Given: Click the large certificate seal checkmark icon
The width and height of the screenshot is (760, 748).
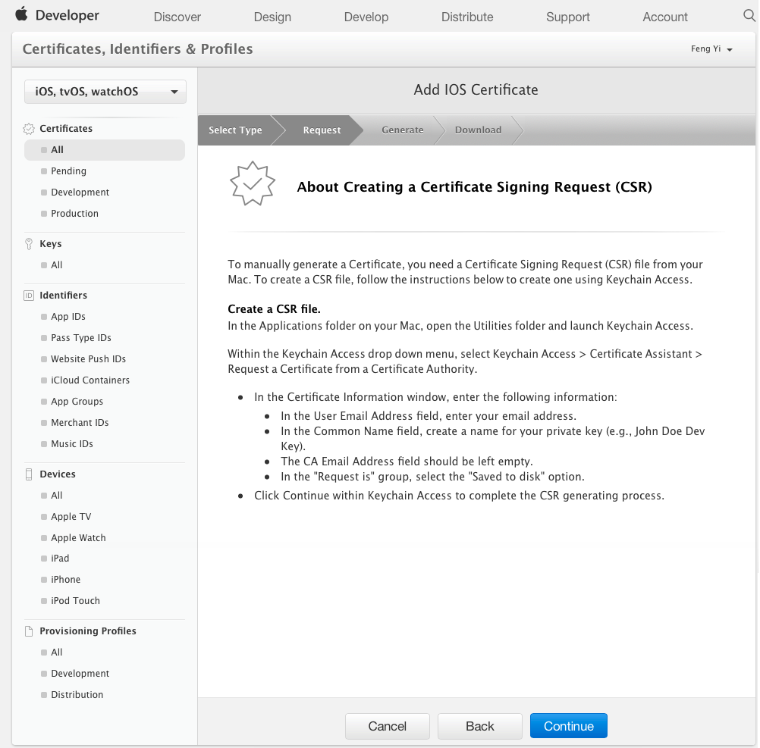Looking at the screenshot, I should (x=252, y=183).
